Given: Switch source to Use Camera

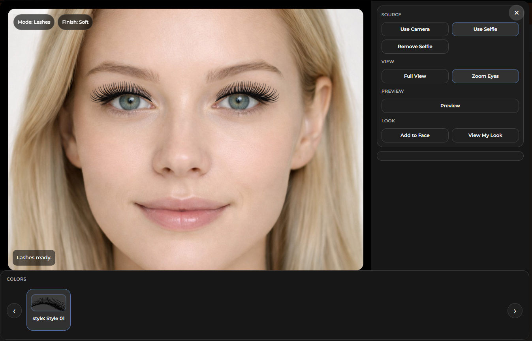Looking at the screenshot, I should (x=415, y=29).
